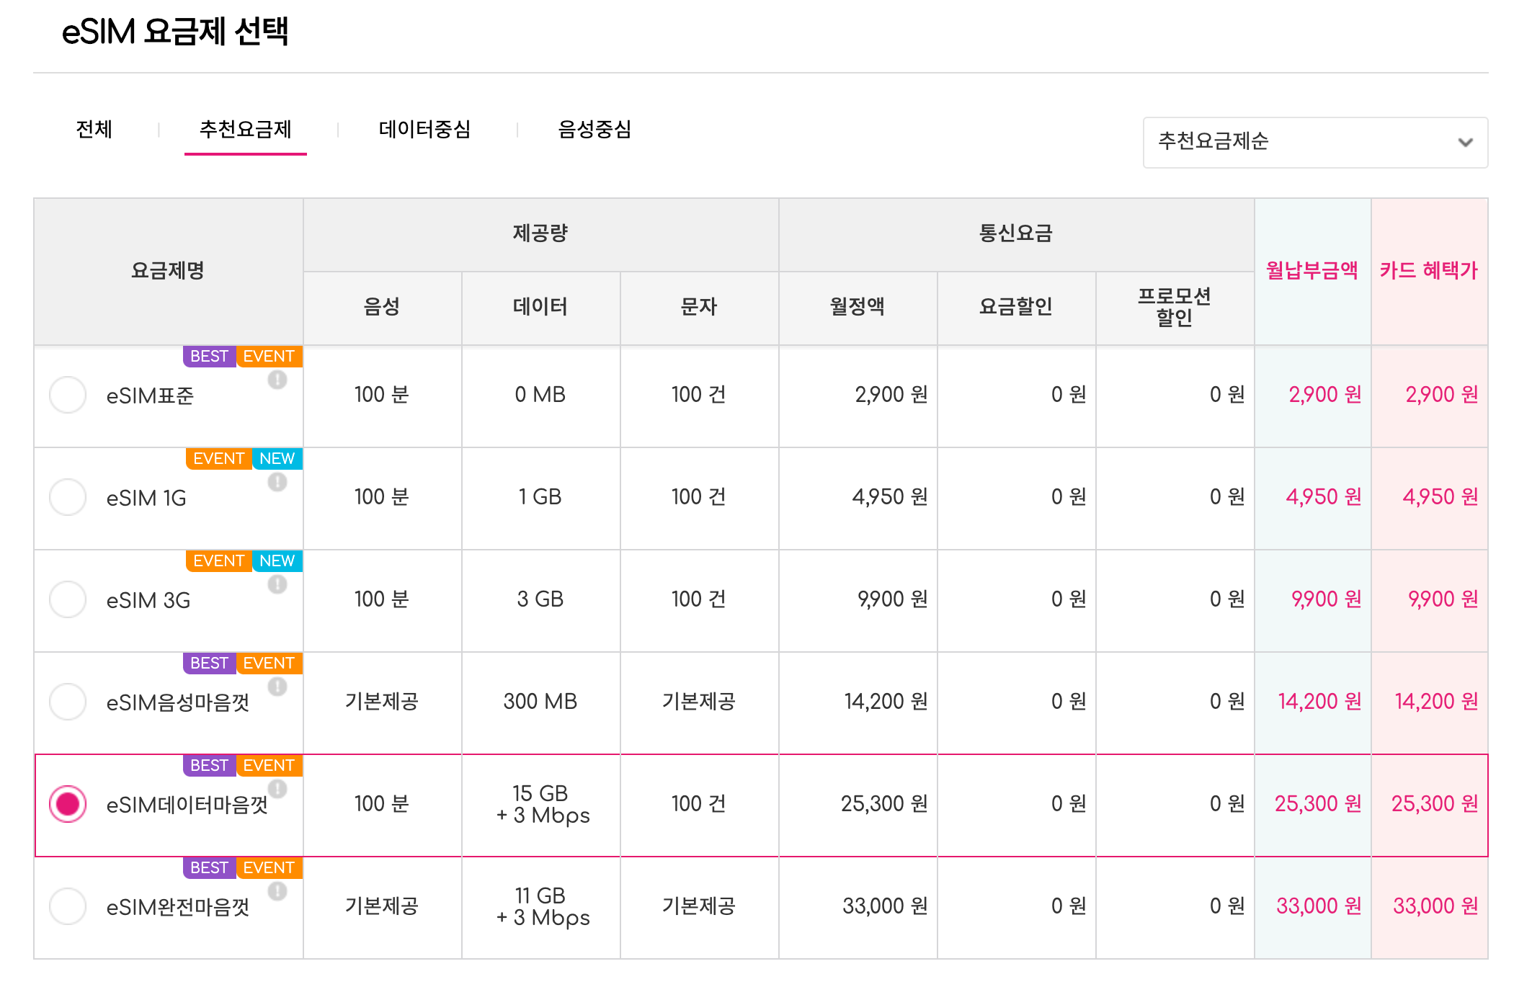This screenshot has width=1532, height=987.
Task: Switch to the 전체 tab
Action: (94, 130)
